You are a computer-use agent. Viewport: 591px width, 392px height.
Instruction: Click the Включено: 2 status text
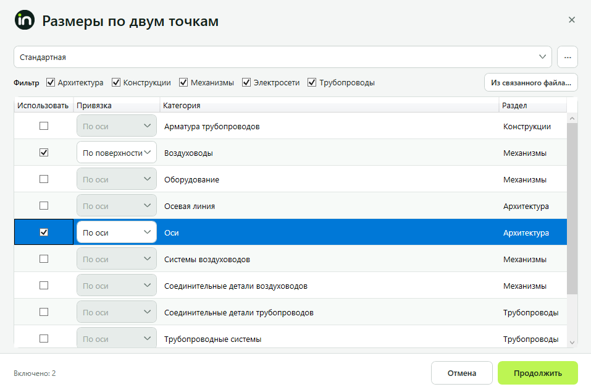click(35, 373)
